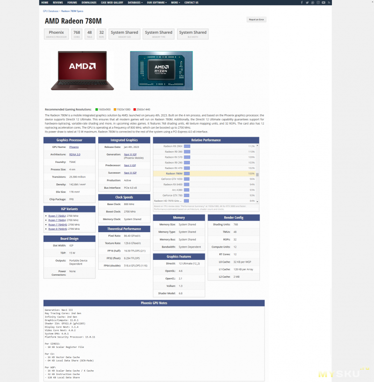Click the orange 1920x1080 resolution swatch
Screen dimensions: 374x382
(115, 110)
